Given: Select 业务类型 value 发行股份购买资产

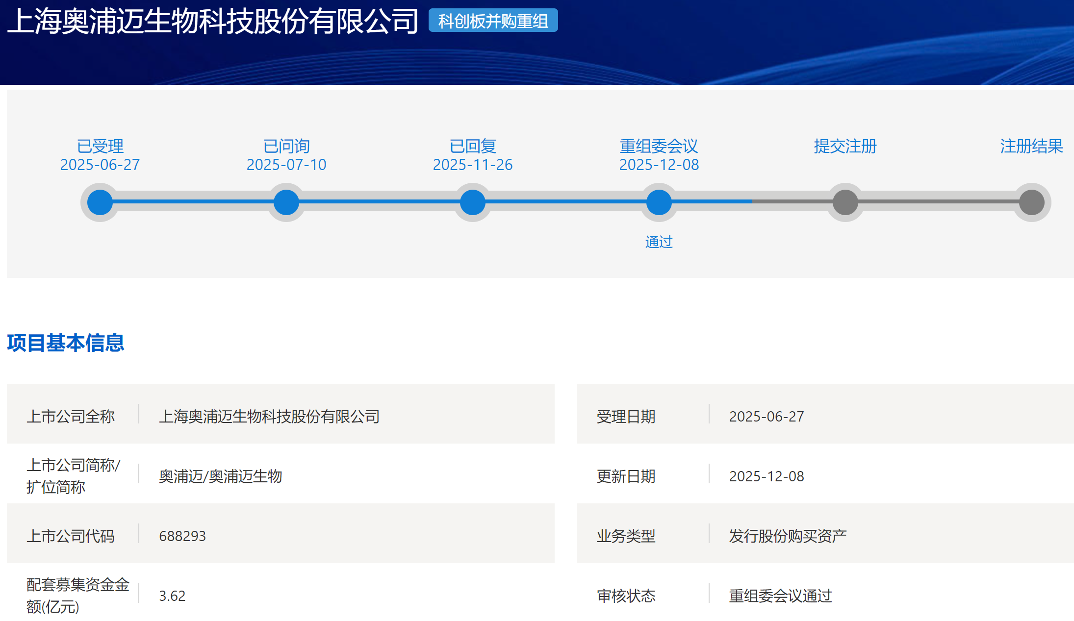Looking at the screenshot, I should [x=788, y=535].
